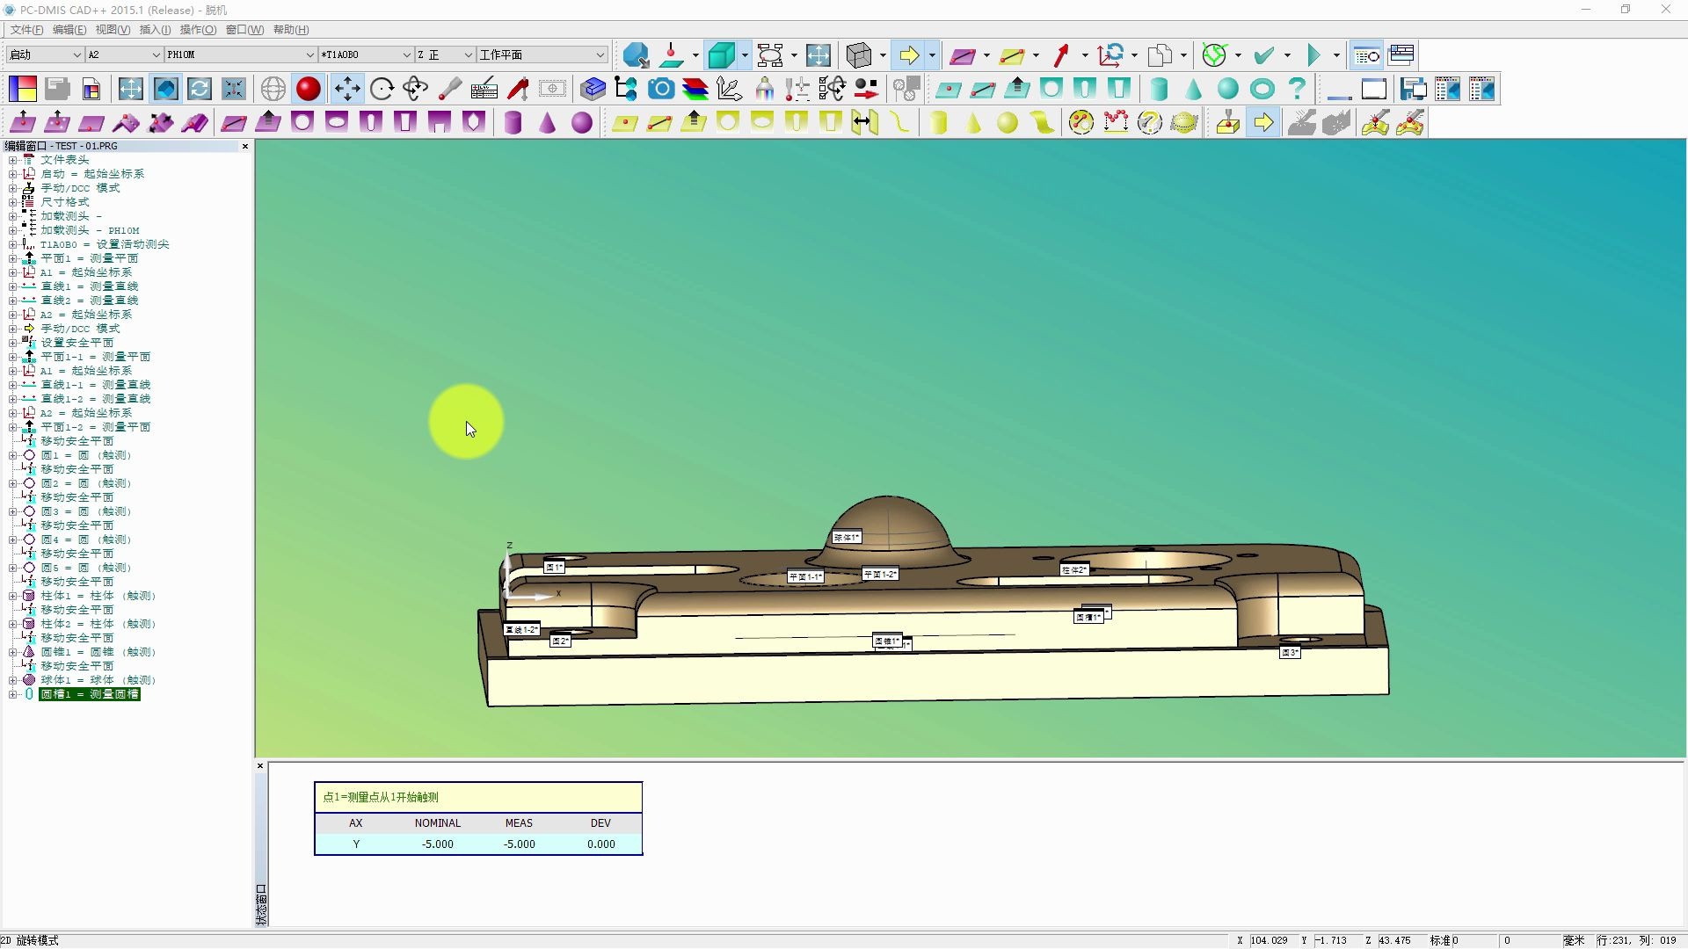Toggle the translate mode four-arrow button
Image resolution: width=1688 pixels, height=949 pixels.
347,89
